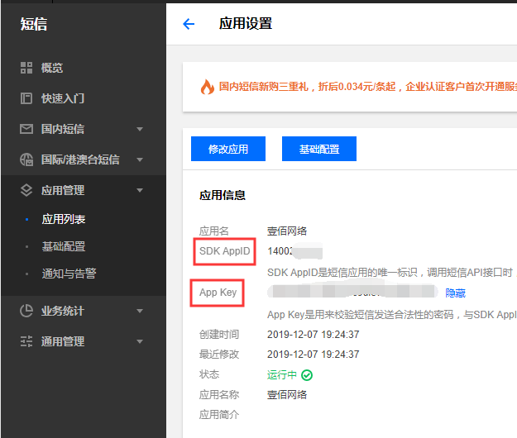Click 隐藏 link beside App Key

(456, 293)
